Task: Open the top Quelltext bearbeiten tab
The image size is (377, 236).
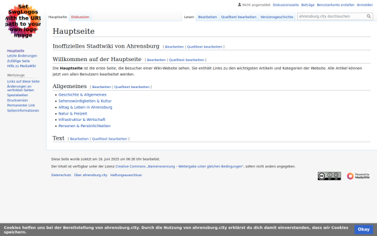Action: pyautogui.click(x=239, y=17)
